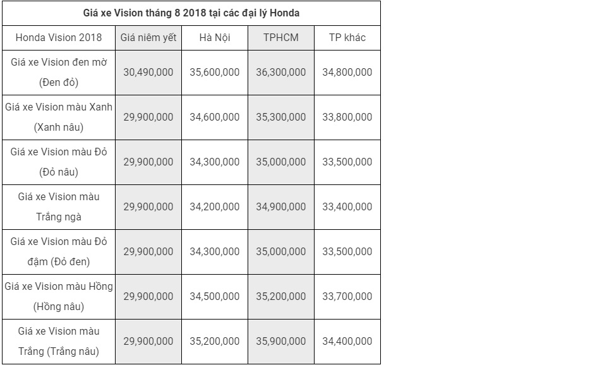
Task: Select the Hà Nội price 34,600,000
Action: pos(215,117)
